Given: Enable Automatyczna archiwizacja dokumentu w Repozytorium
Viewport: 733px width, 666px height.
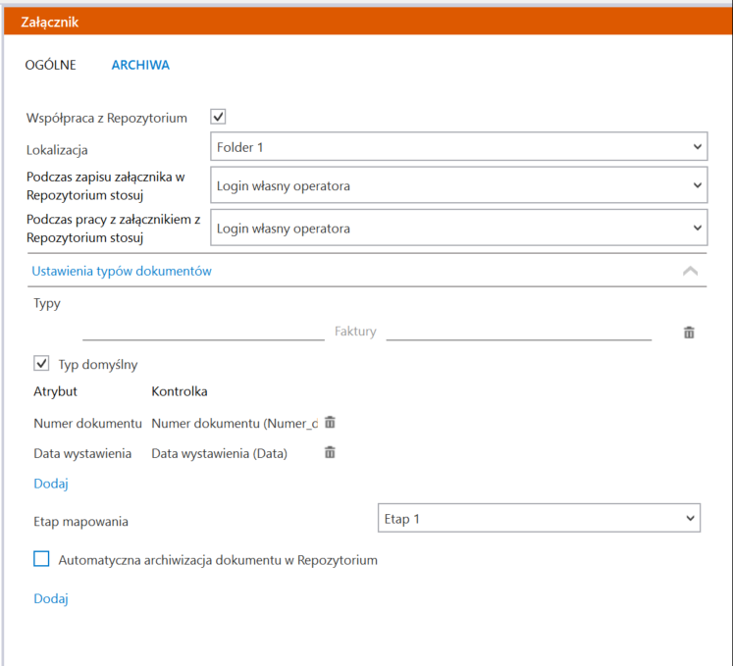Looking at the screenshot, I should click(41, 558).
